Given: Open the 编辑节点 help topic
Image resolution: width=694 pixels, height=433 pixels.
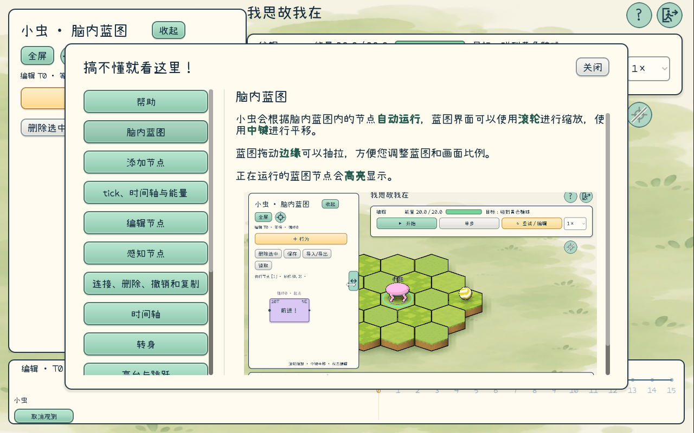Looking at the screenshot, I should pos(146,223).
